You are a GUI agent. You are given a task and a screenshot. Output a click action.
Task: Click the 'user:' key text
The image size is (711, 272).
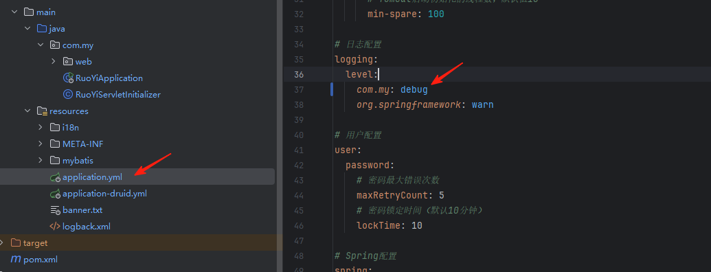click(x=348, y=150)
